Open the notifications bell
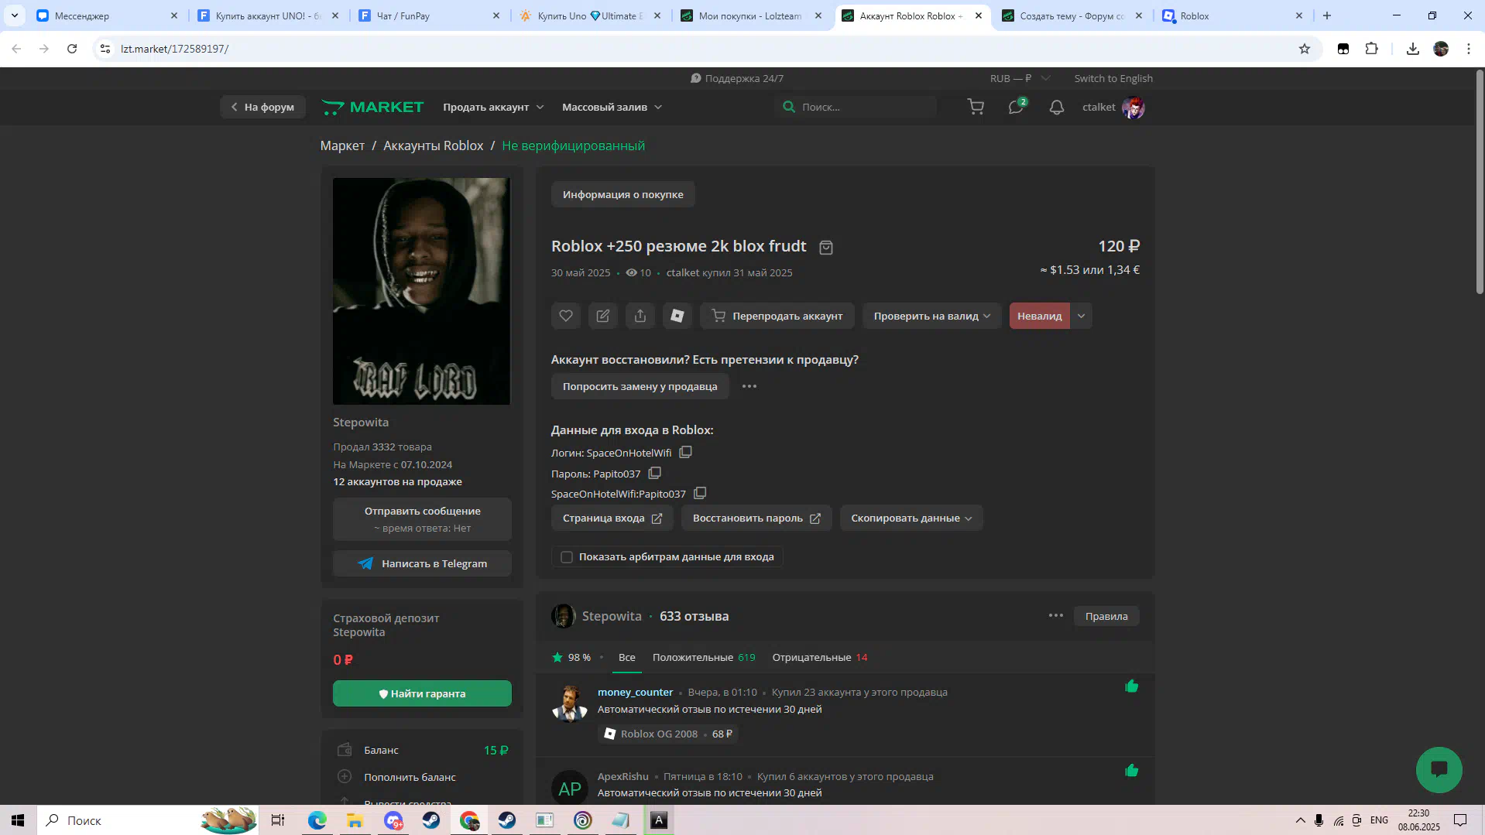 1057,107
